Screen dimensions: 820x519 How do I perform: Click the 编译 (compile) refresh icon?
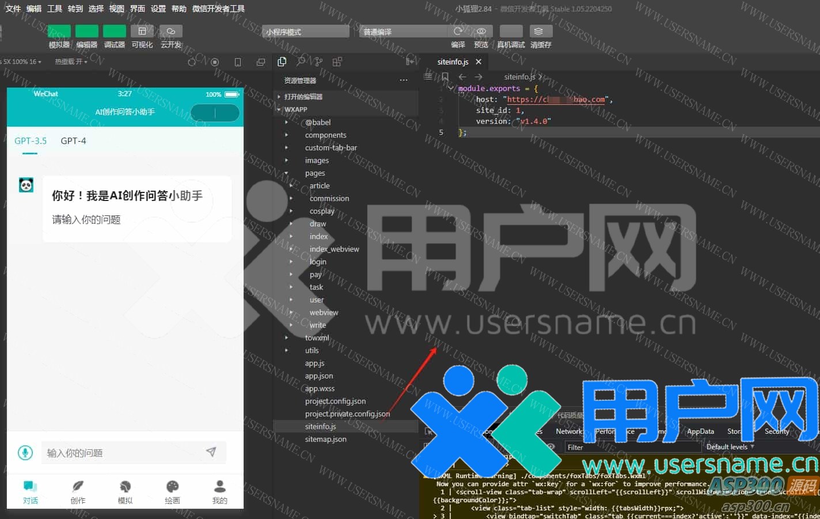(458, 31)
